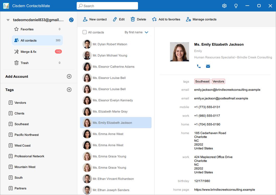The height and width of the screenshot is (195, 276).
Task: Open the By first name sort dropdown
Action: point(136,32)
